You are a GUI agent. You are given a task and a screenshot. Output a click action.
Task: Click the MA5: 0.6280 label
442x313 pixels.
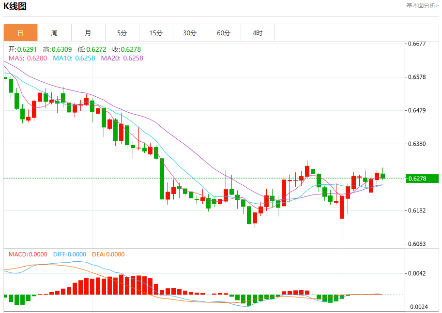coord(28,59)
